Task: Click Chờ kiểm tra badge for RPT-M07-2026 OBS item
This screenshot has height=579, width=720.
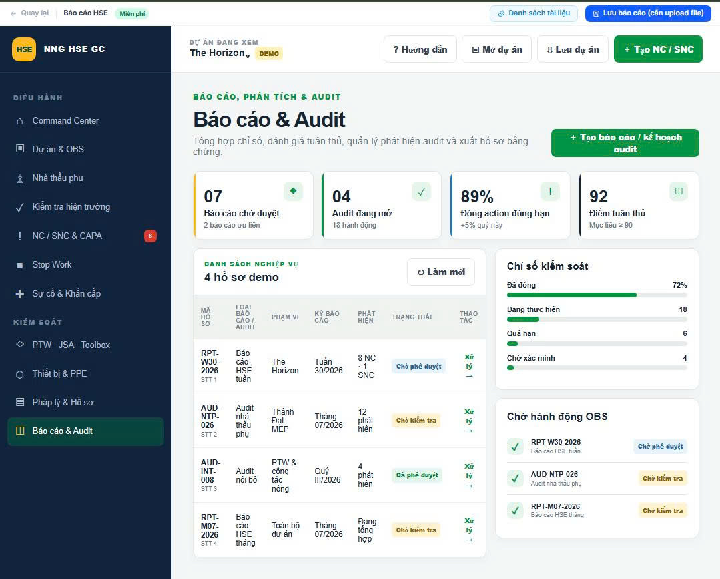Action: point(663,510)
